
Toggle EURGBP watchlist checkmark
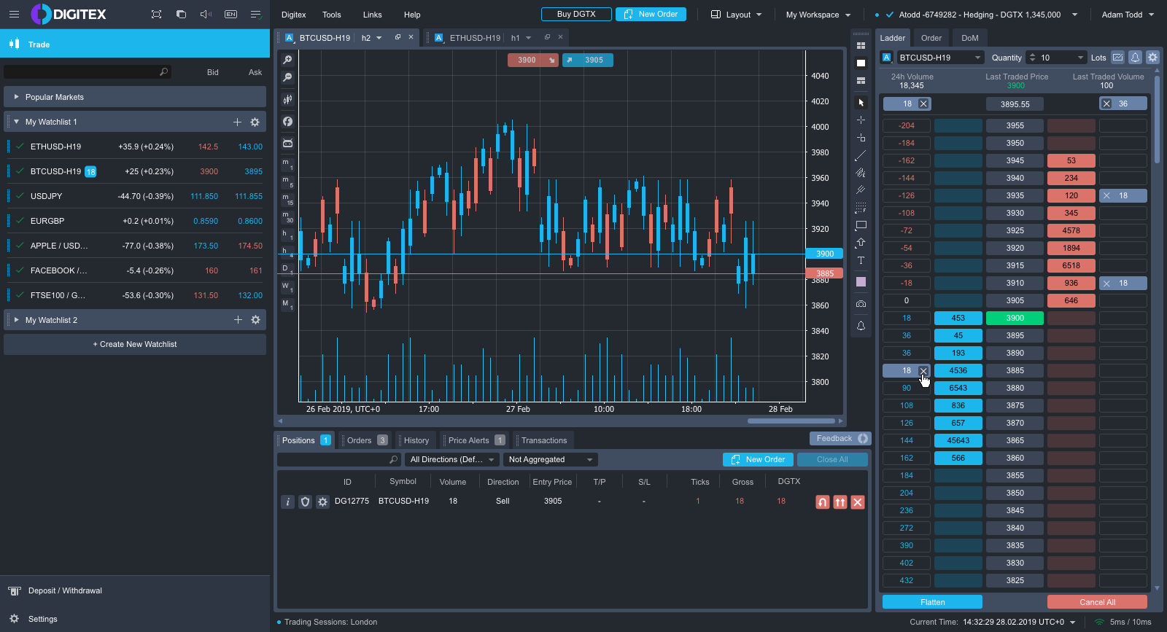coord(20,221)
